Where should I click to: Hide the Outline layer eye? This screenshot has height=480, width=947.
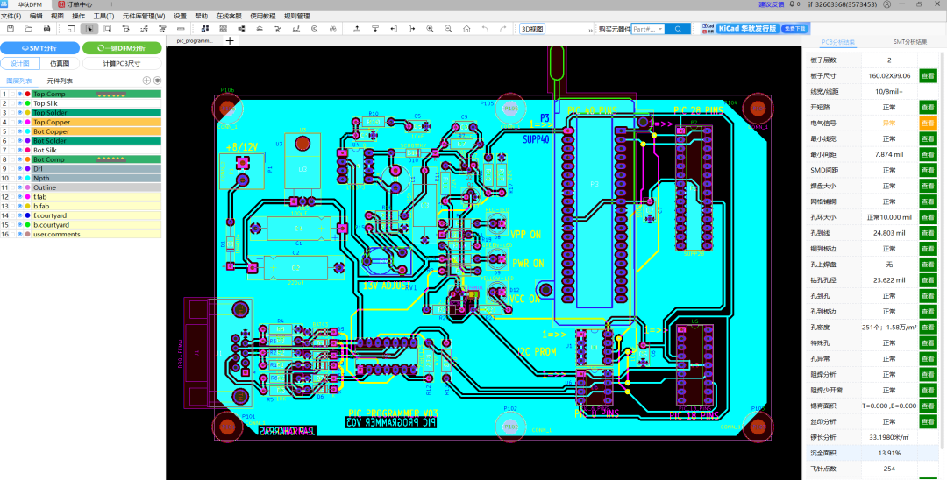[20, 187]
